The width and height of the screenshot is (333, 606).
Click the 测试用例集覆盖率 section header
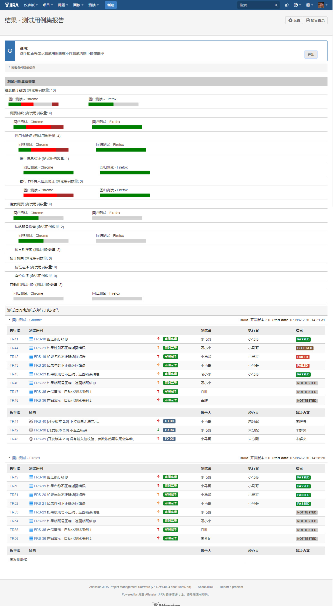[166, 82]
